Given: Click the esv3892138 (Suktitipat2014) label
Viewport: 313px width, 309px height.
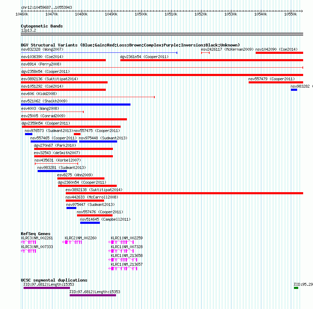Looking at the screenshot, I should 94,190.
